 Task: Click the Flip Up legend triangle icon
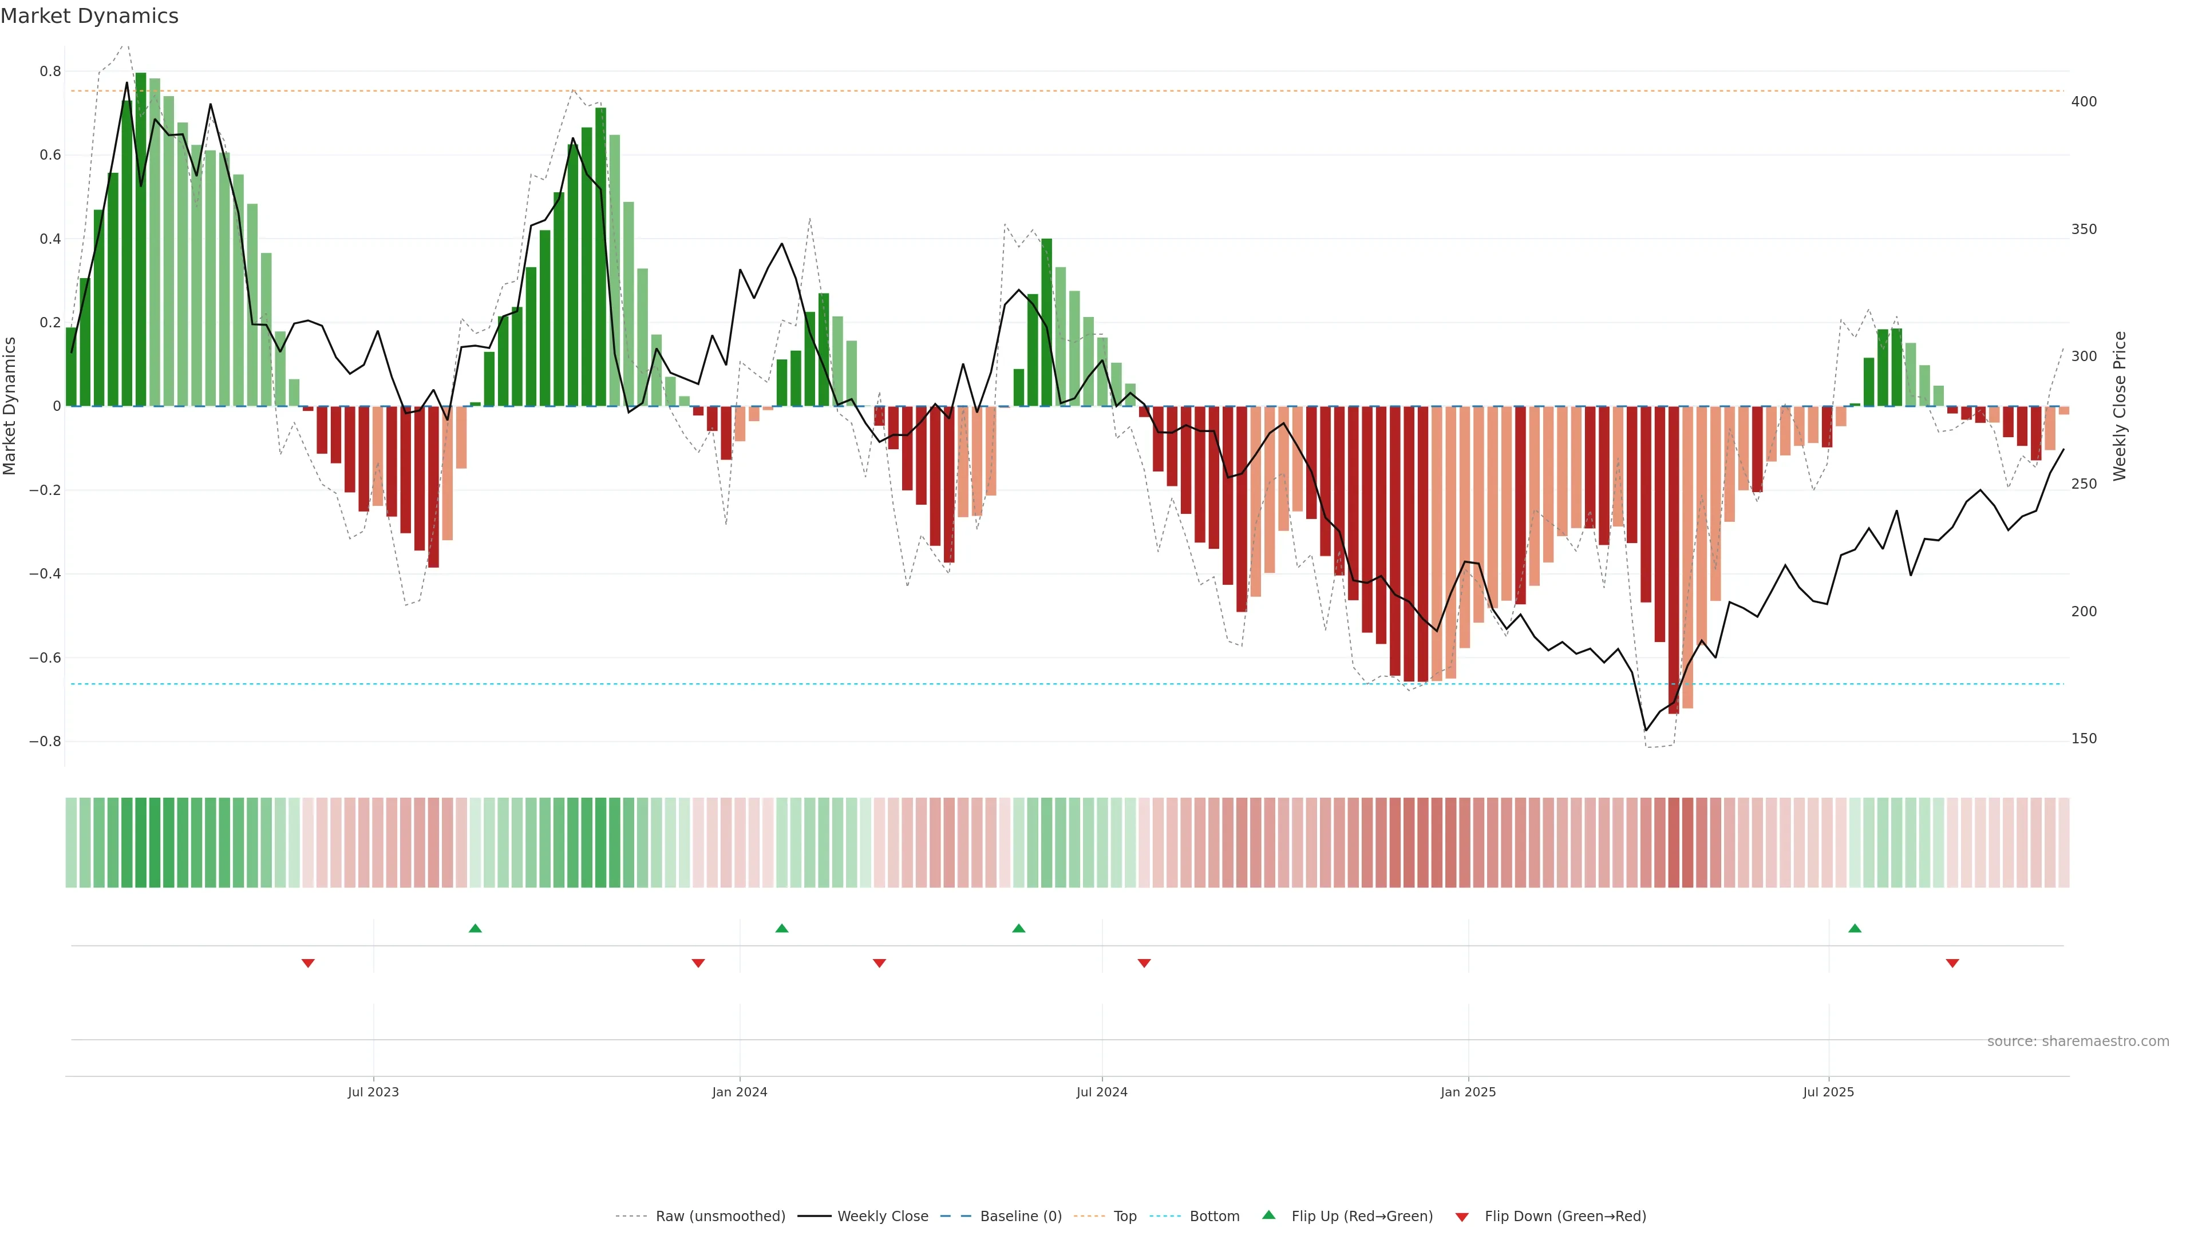(1269, 1215)
